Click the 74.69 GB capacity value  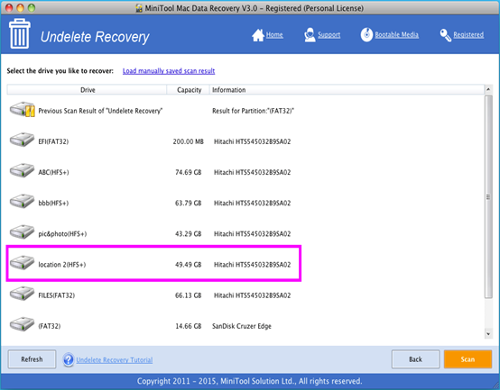point(189,172)
